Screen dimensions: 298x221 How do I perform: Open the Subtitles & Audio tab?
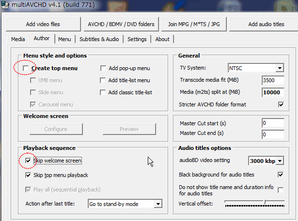(98, 39)
